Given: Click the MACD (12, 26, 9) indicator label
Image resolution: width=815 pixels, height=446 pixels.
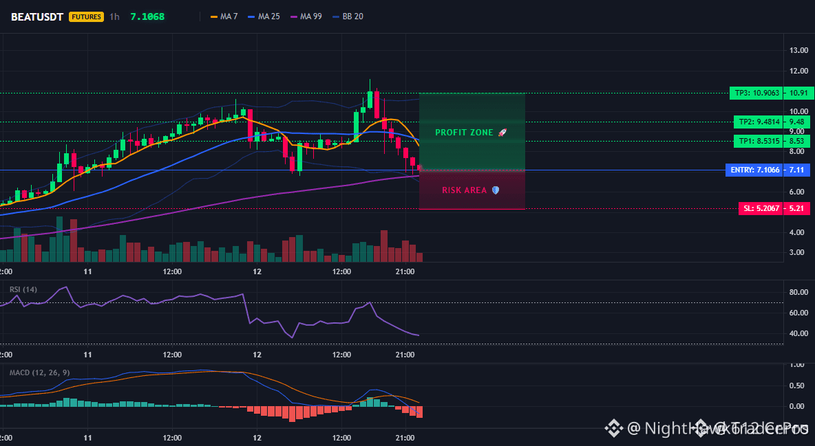Looking at the screenshot, I should (39, 372).
